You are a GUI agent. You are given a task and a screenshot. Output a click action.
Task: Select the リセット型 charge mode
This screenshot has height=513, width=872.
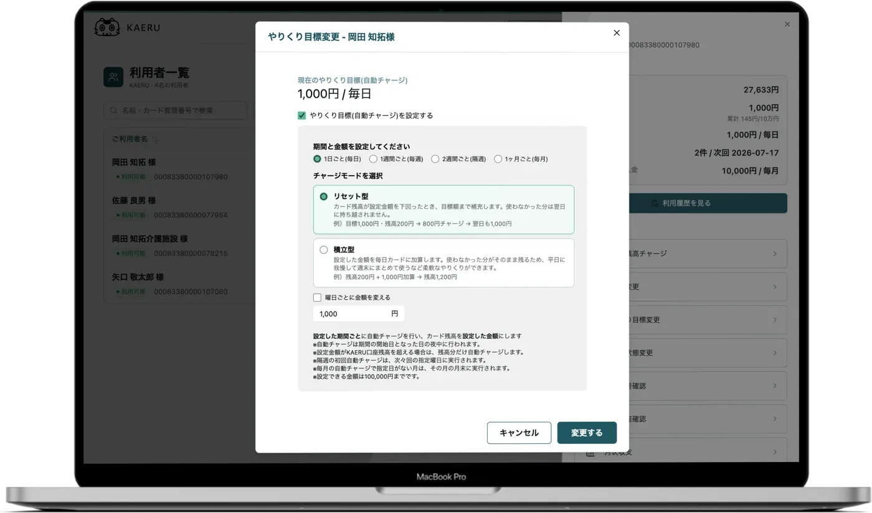(x=443, y=210)
